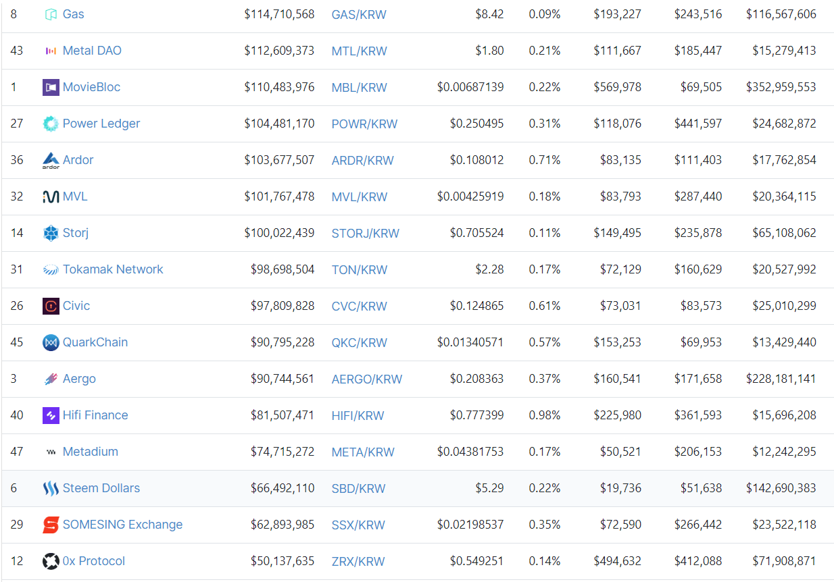Click the MVL logo icon

tap(51, 196)
